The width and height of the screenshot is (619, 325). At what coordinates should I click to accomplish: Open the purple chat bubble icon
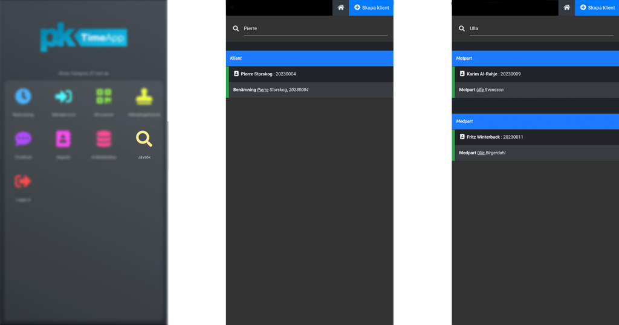click(x=23, y=139)
